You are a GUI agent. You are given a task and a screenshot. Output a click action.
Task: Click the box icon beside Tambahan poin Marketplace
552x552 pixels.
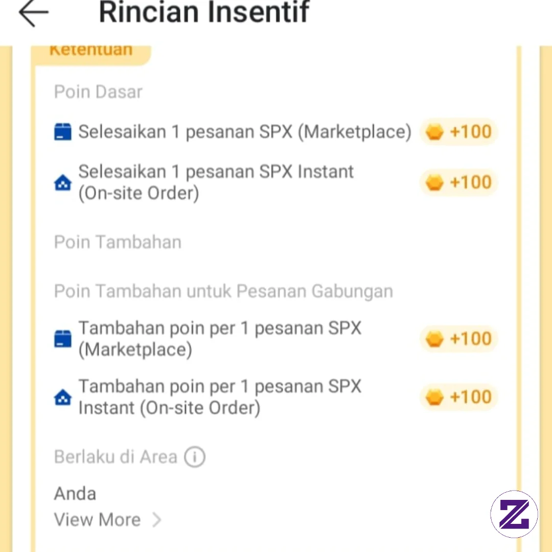tap(63, 339)
